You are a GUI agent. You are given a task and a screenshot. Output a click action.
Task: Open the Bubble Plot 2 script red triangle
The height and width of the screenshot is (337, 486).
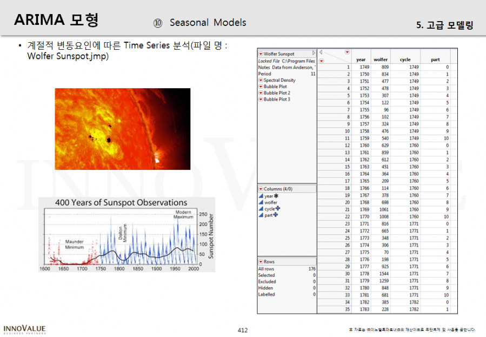coord(261,92)
